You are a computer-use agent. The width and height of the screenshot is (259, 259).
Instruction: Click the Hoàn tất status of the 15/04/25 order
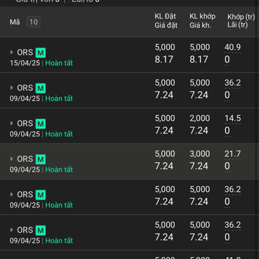[59, 63]
